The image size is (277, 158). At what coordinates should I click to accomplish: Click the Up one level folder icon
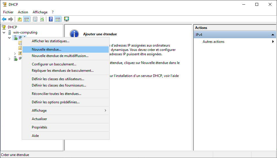tap(20, 19)
